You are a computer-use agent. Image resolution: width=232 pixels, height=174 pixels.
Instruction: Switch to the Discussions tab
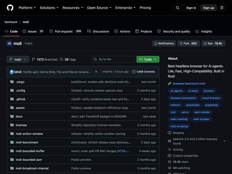pos(98,31)
